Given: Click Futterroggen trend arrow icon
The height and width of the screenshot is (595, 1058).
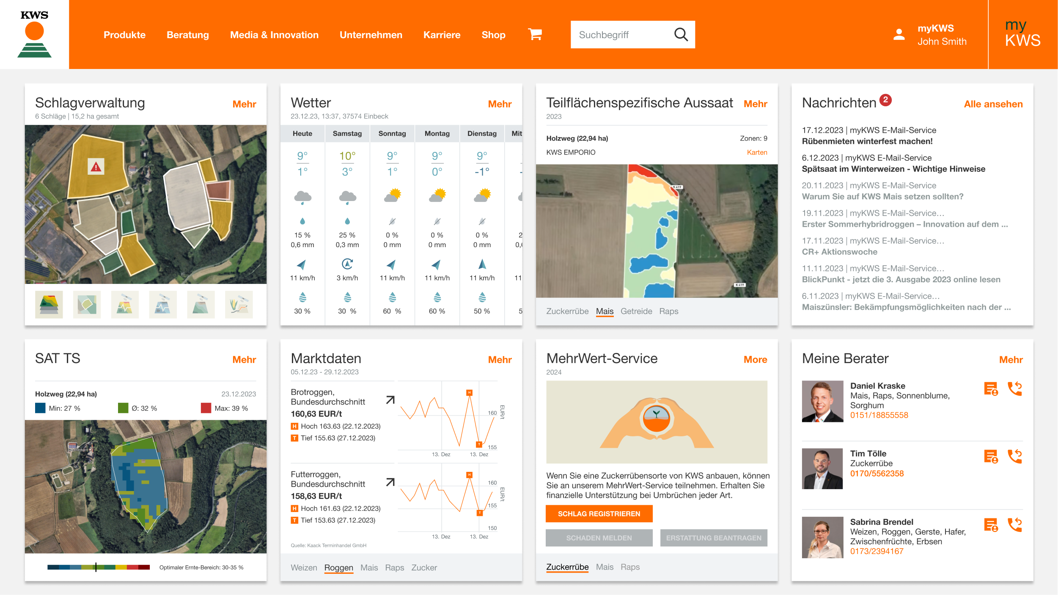Looking at the screenshot, I should (390, 482).
